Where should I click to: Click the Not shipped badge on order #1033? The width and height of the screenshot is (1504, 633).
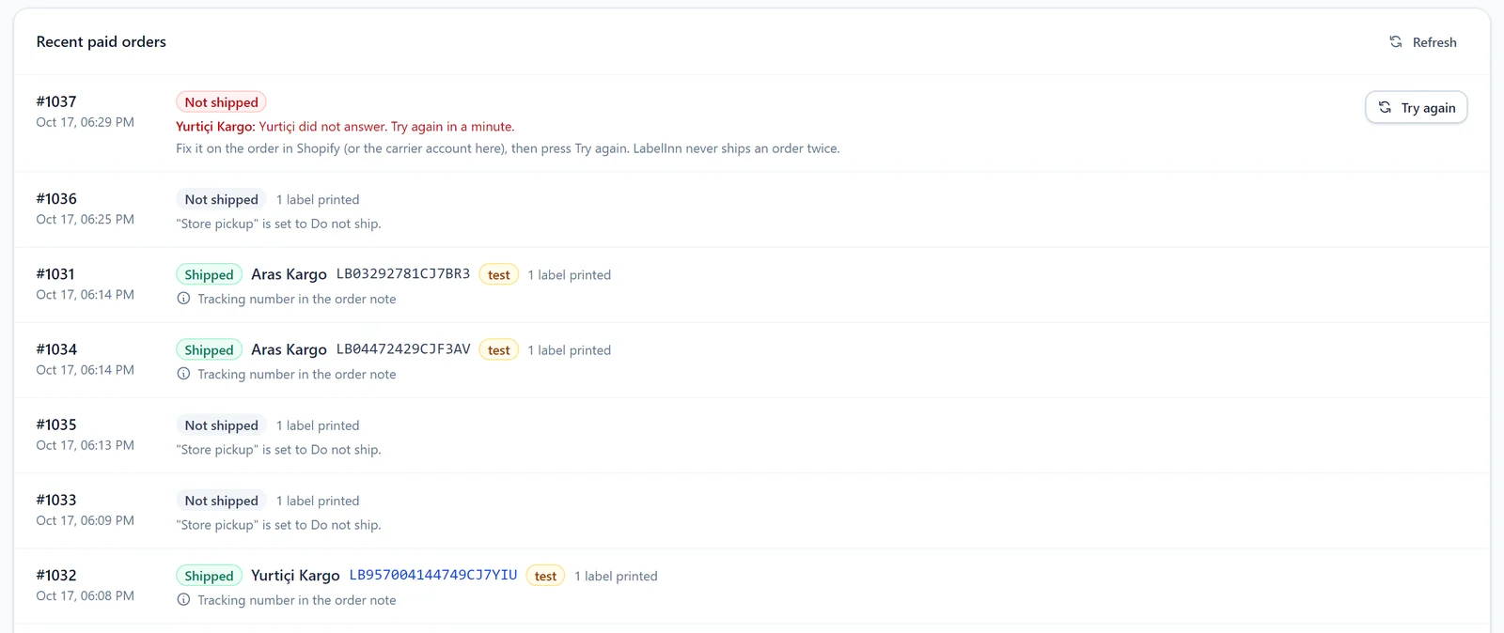221,501
